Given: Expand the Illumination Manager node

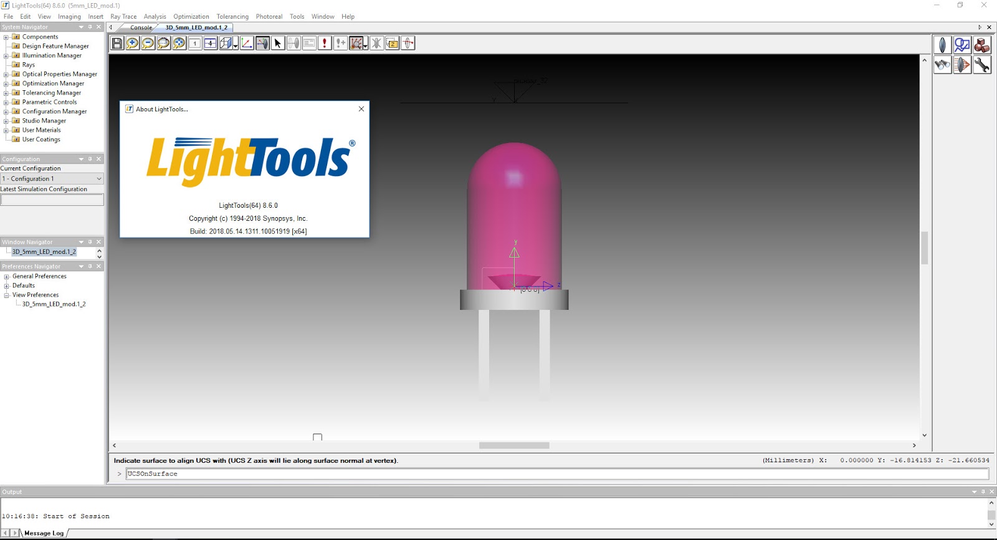Looking at the screenshot, I should point(6,55).
